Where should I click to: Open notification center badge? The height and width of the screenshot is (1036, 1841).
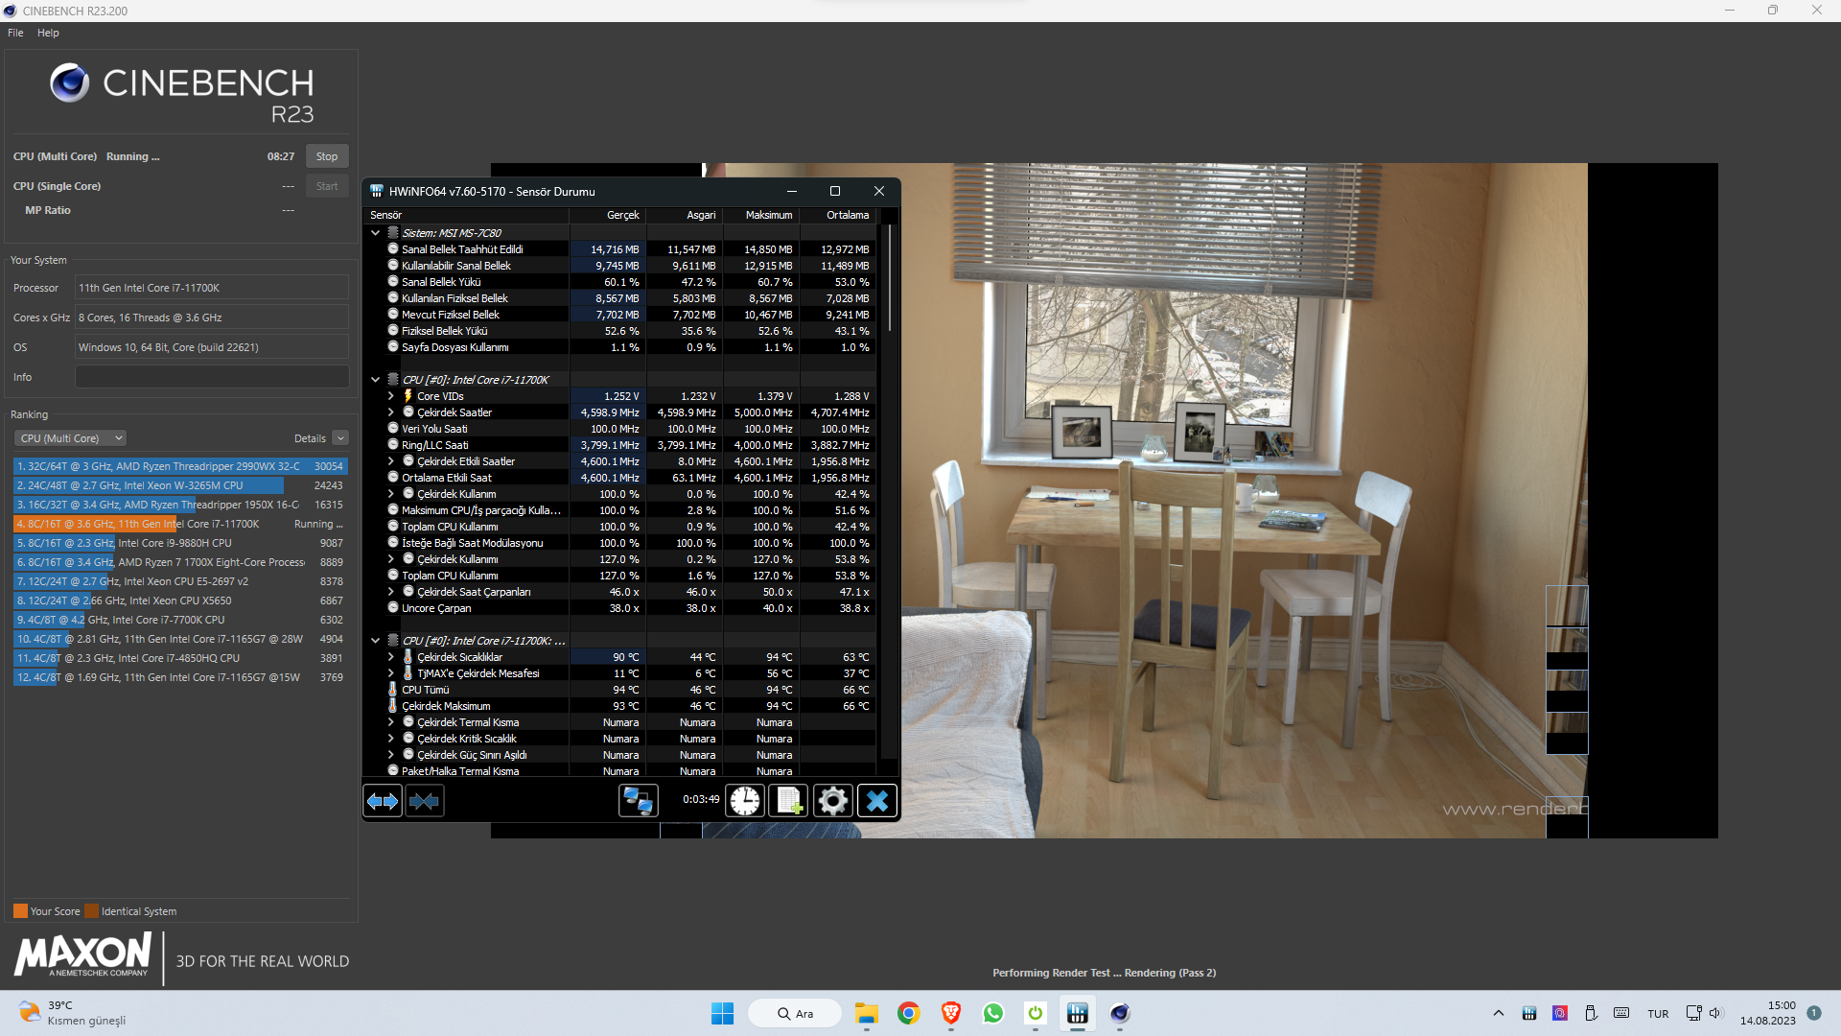pyautogui.click(x=1814, y=1013)
